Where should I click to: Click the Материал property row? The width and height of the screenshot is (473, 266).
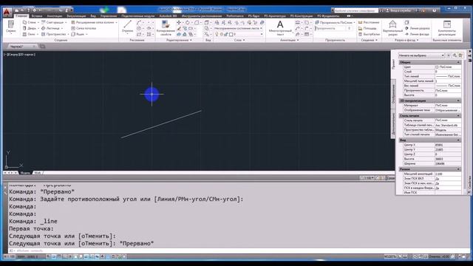(x=432, y=105)
